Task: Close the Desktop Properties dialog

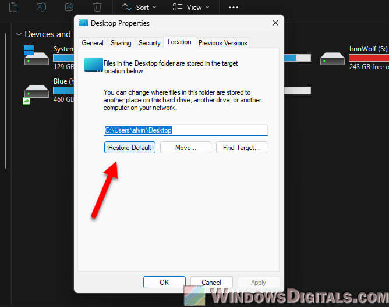Action: (275, 23)
